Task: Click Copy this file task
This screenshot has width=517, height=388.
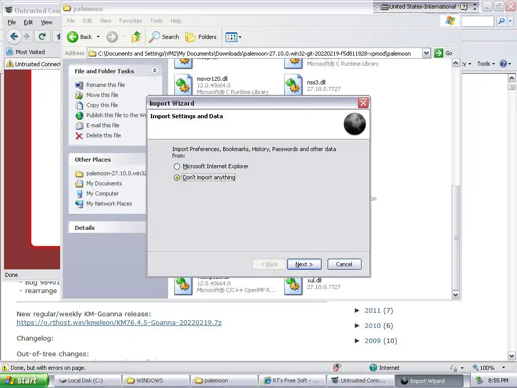Action: 102,105
